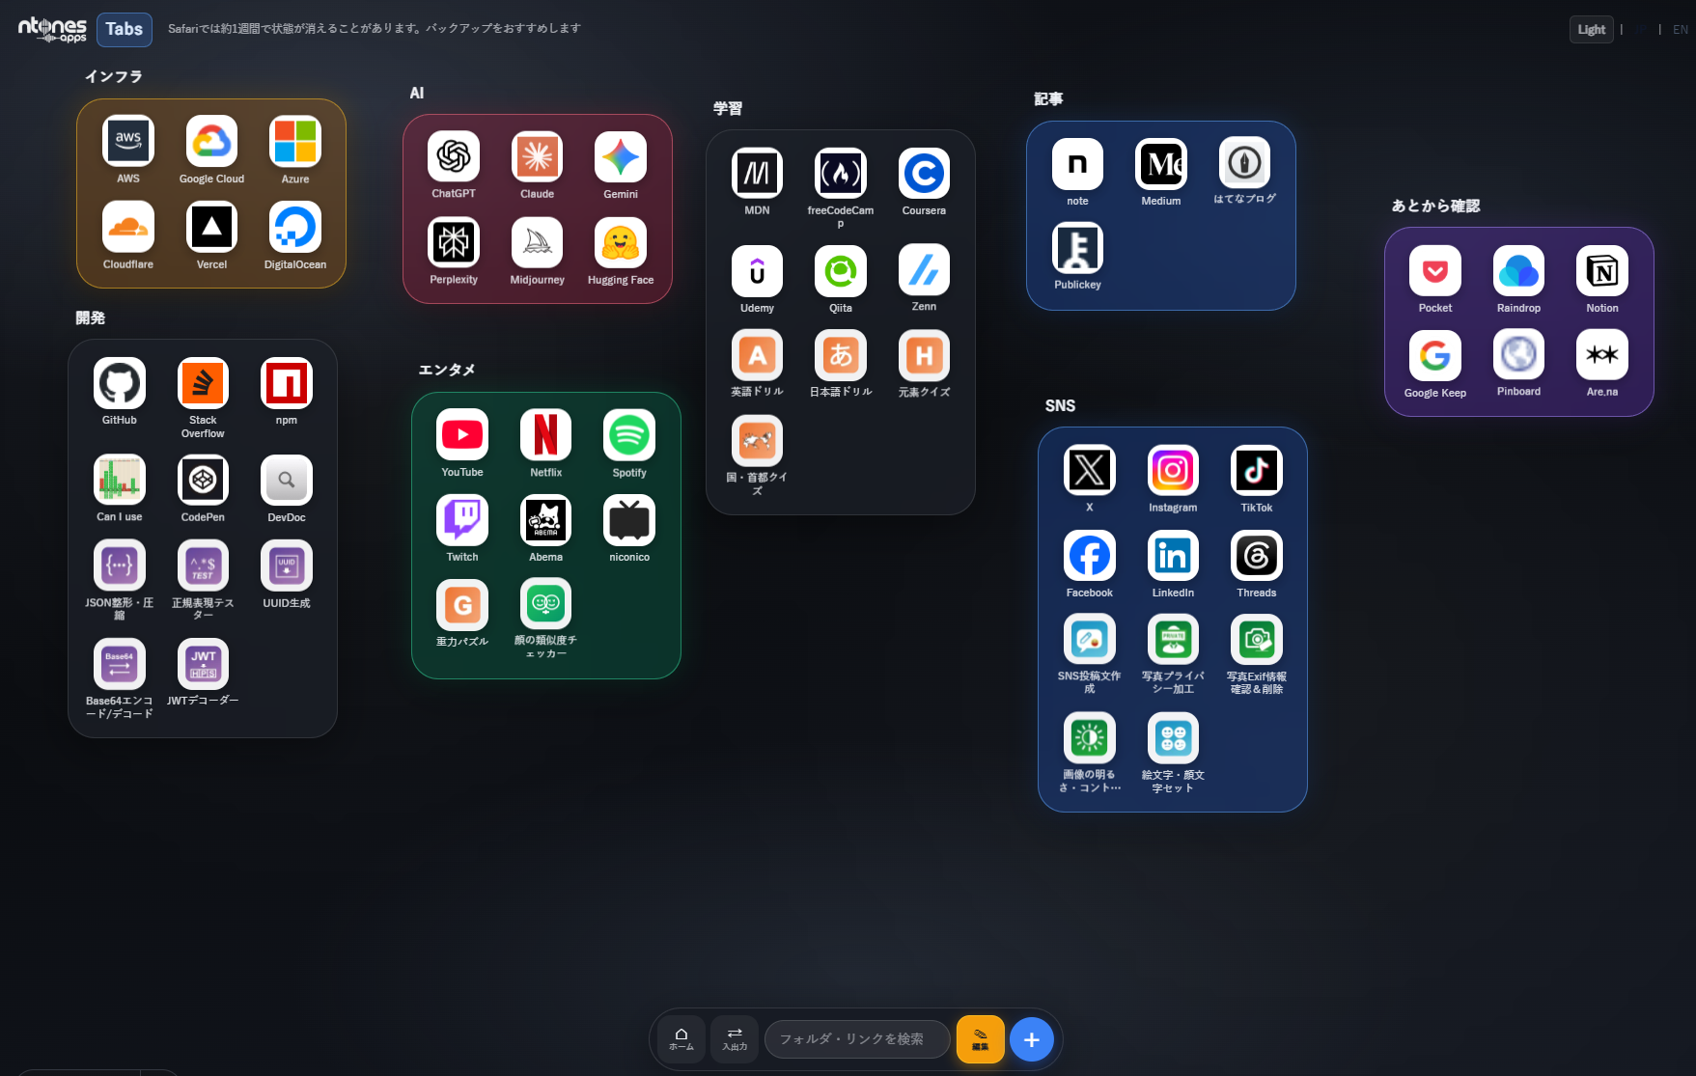The height and width of the screenshot is (1076, 1696).
Task: Open the TikTok bookmark
Action: click(x=1257, y=471)
